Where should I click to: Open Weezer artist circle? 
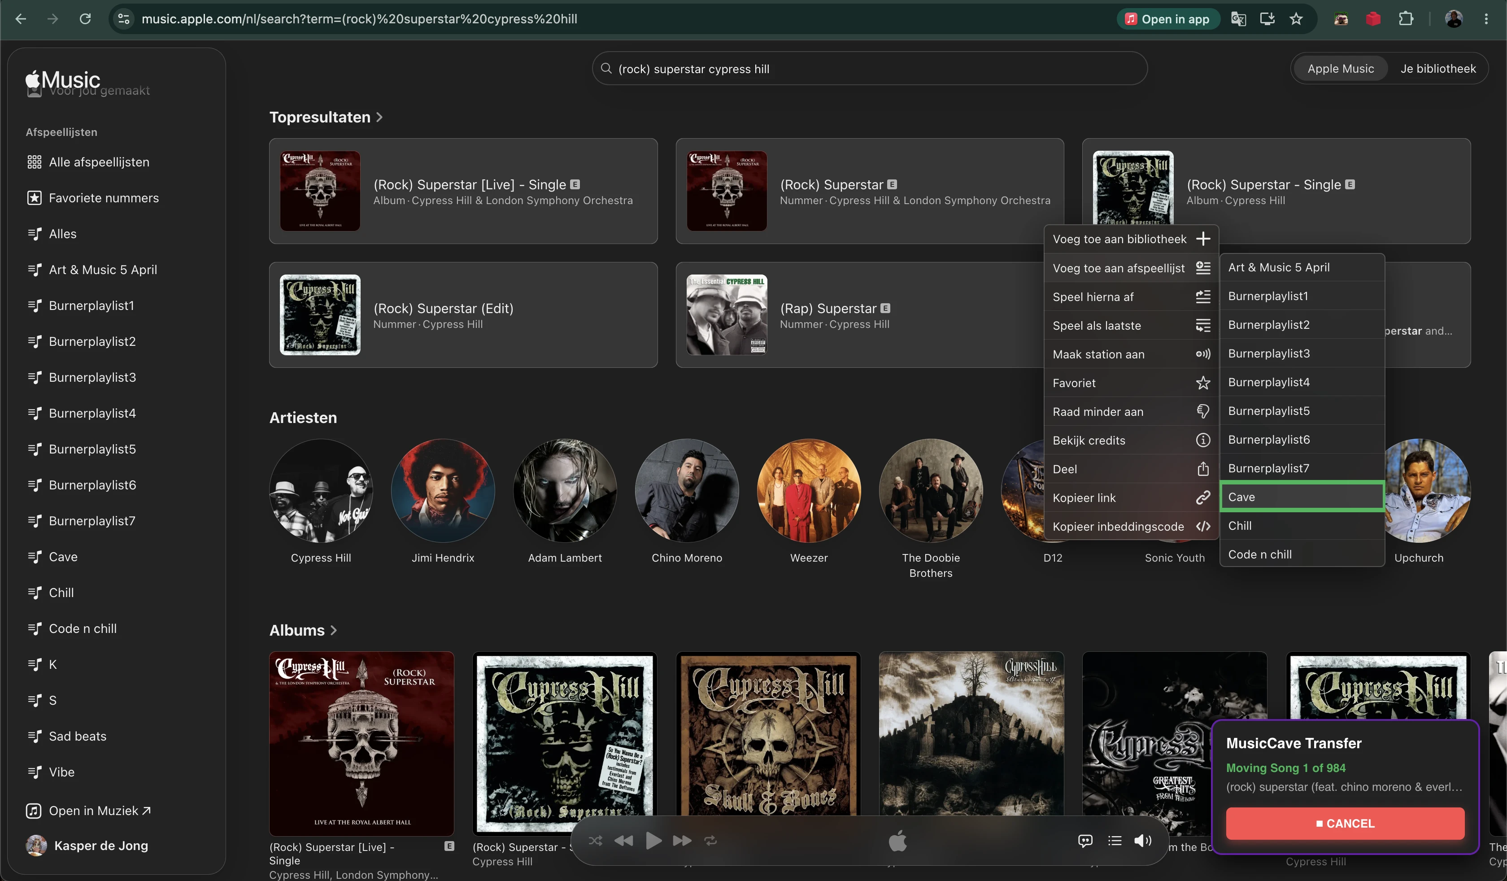809,490
